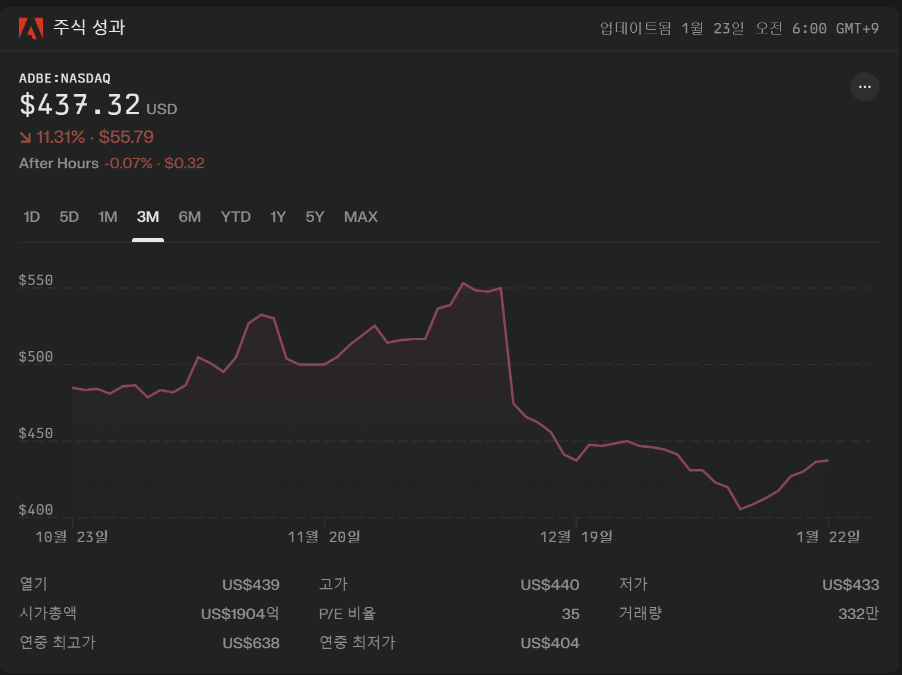Click the 열기 label
This screenshot has width=902, height=675.
(33, 584)
